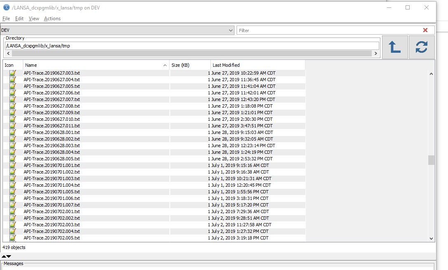The width and height of the screenshot is (448, 270).
Task: Click the date July 1, 2019 9:15:16 AM CDT
Action: [x=240, y=165]
